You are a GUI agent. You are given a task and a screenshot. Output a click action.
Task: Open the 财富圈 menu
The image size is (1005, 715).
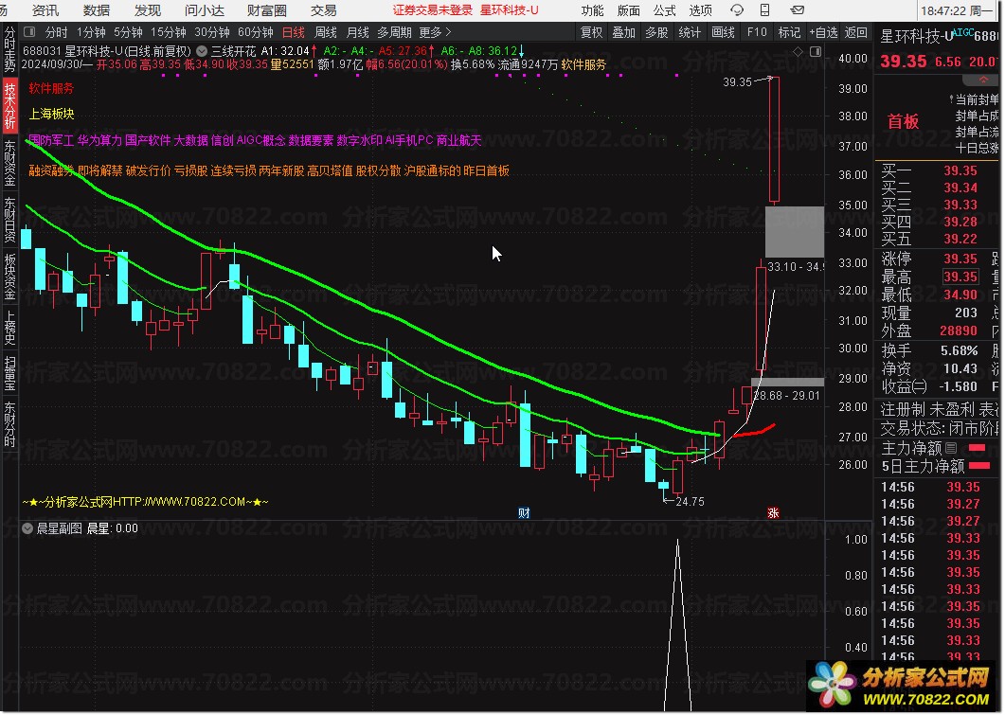click(x=267, y=11)
